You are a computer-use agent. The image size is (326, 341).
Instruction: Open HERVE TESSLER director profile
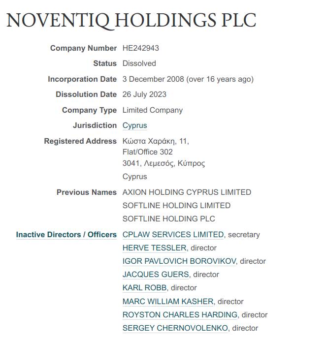[154, 248]
